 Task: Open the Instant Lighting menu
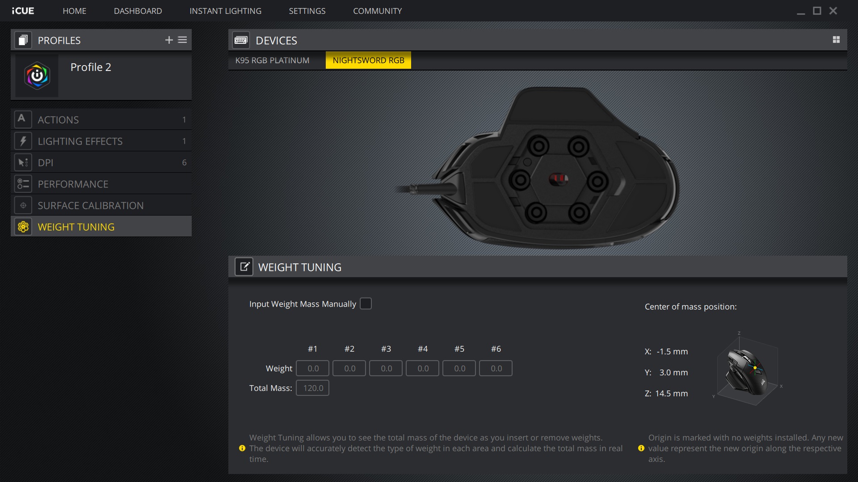point(225,11)
